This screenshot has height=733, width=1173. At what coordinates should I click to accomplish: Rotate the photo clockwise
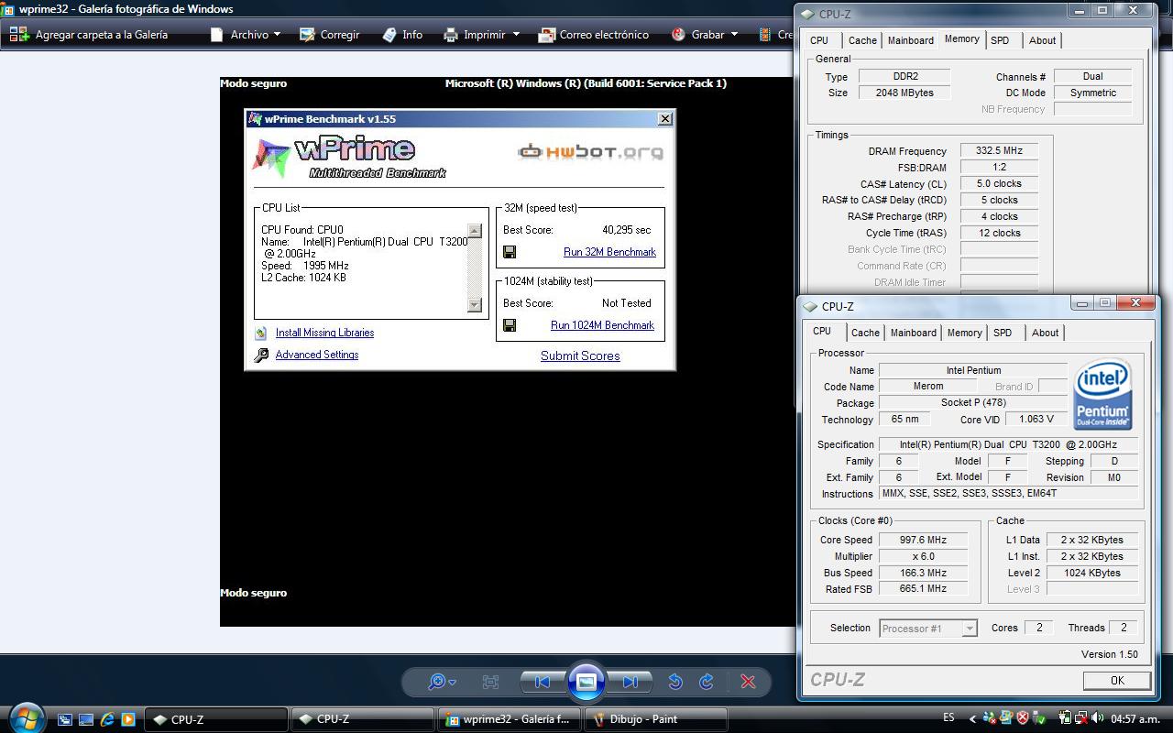coord(707,682)
